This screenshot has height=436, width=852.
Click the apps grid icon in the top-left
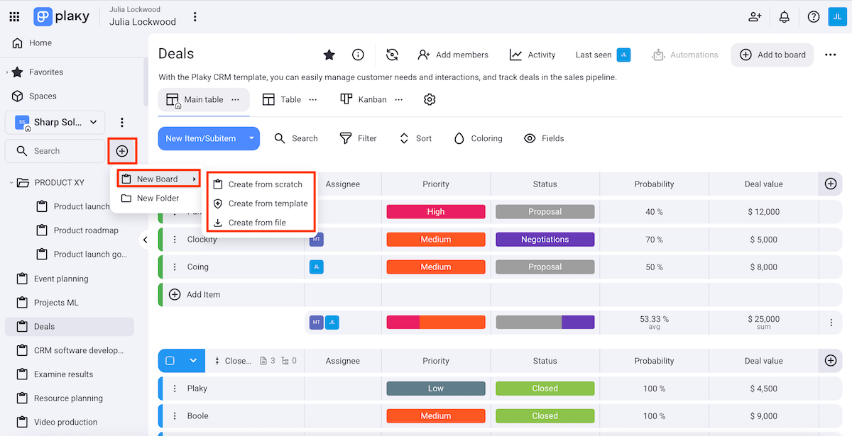pos(14,16)
